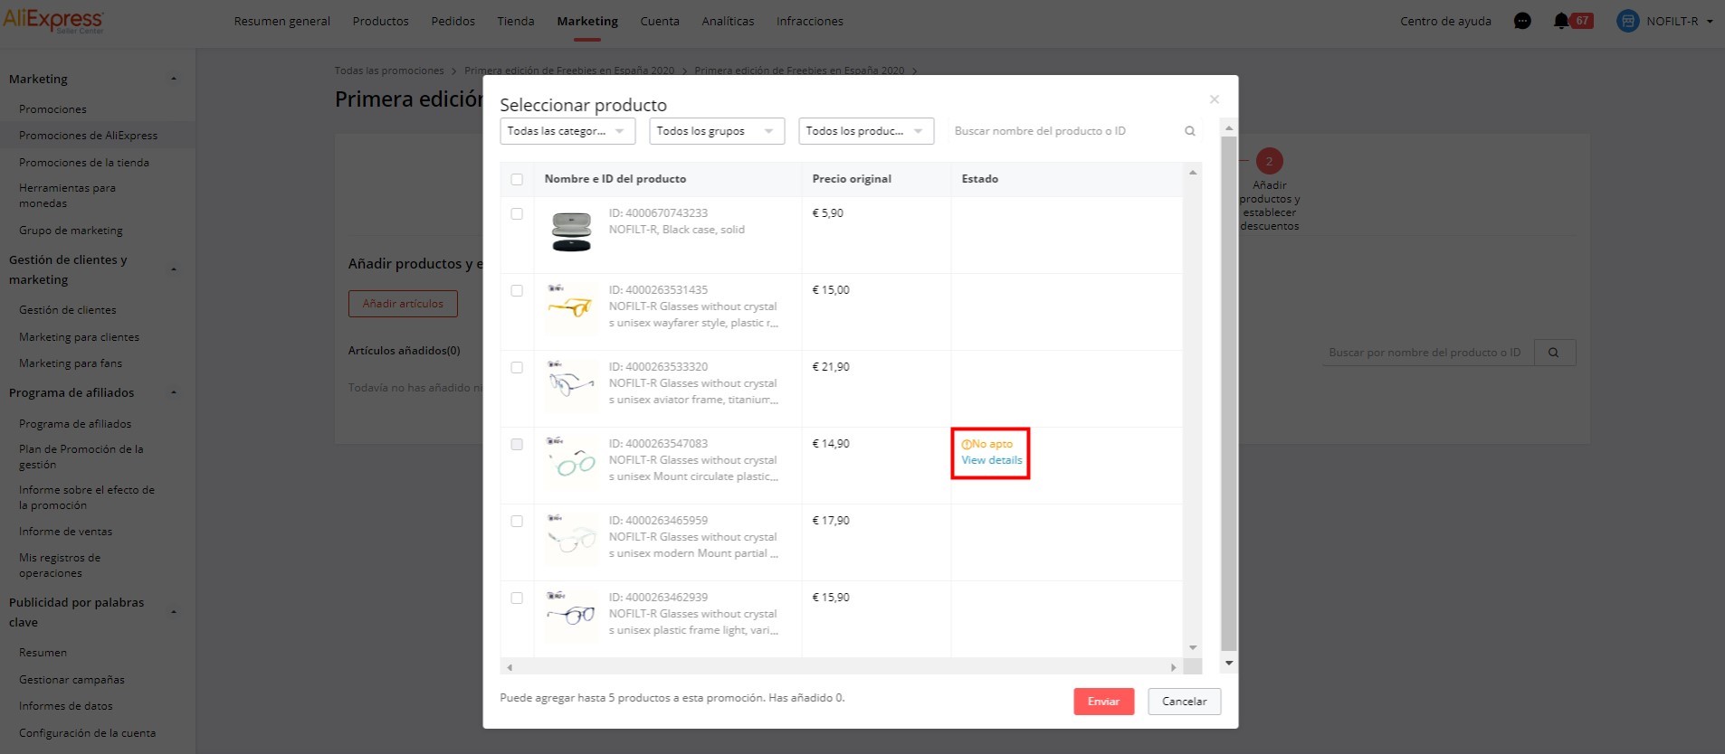This screenshot has width=1725, height=754.
Task: Open the Infracciones menu
Action: pos(810,21)
